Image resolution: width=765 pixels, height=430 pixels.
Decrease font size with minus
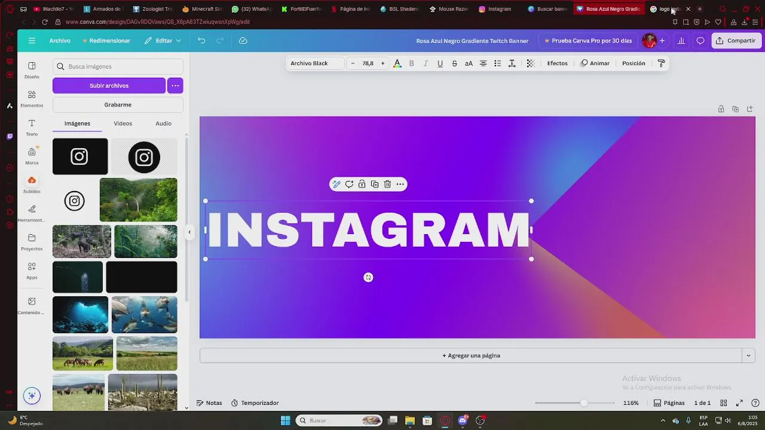pyautogui.click(x=353, y=63)
